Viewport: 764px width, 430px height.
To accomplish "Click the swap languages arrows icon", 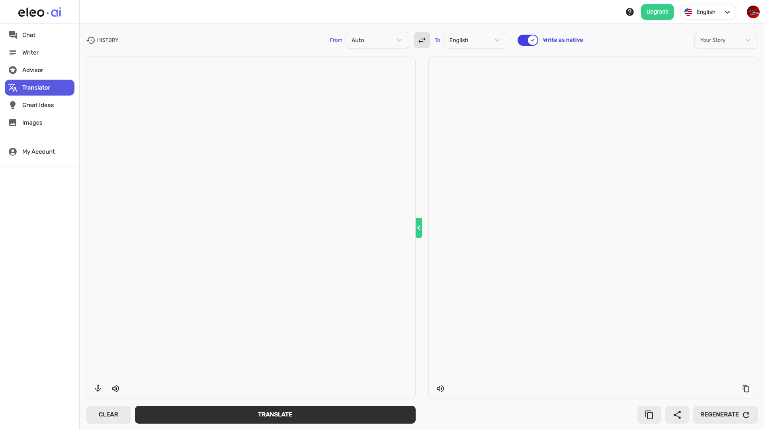I will [x=422, y=40].
